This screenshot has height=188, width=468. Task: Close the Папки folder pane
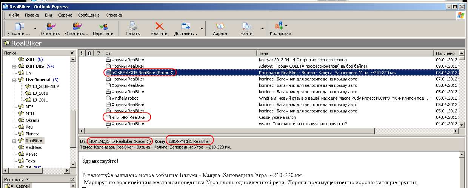(x=72, y=53)
